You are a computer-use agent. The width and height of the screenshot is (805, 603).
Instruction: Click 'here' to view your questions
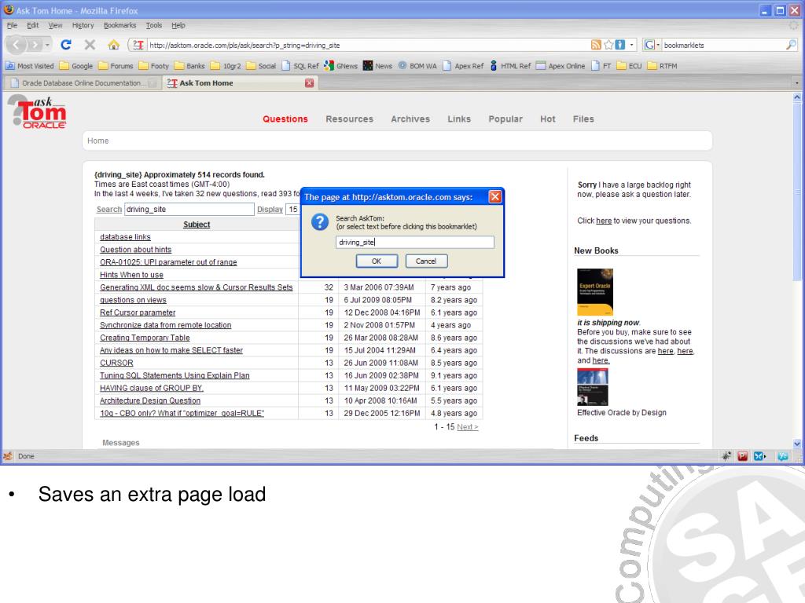pyautogui.click(x=604, y=221)
